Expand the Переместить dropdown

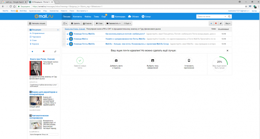click(114, 23)
